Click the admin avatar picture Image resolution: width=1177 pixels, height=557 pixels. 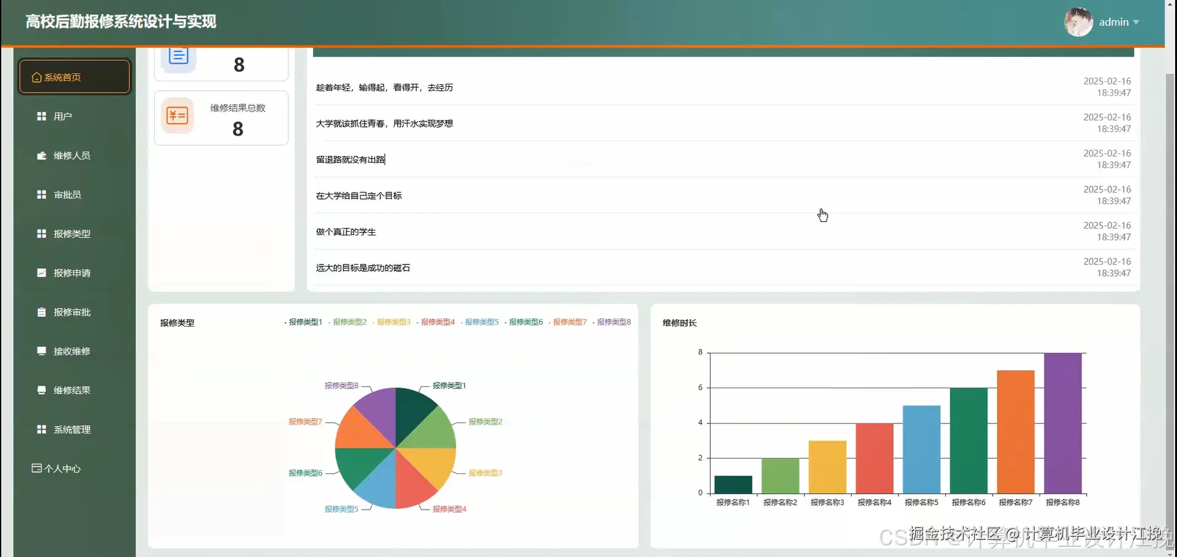(x=1078, y=22)
